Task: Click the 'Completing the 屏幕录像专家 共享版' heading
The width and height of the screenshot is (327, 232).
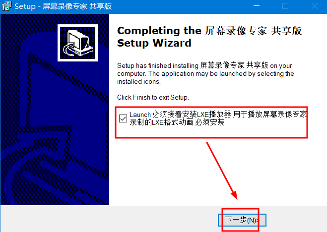Action: click(209, 31)
